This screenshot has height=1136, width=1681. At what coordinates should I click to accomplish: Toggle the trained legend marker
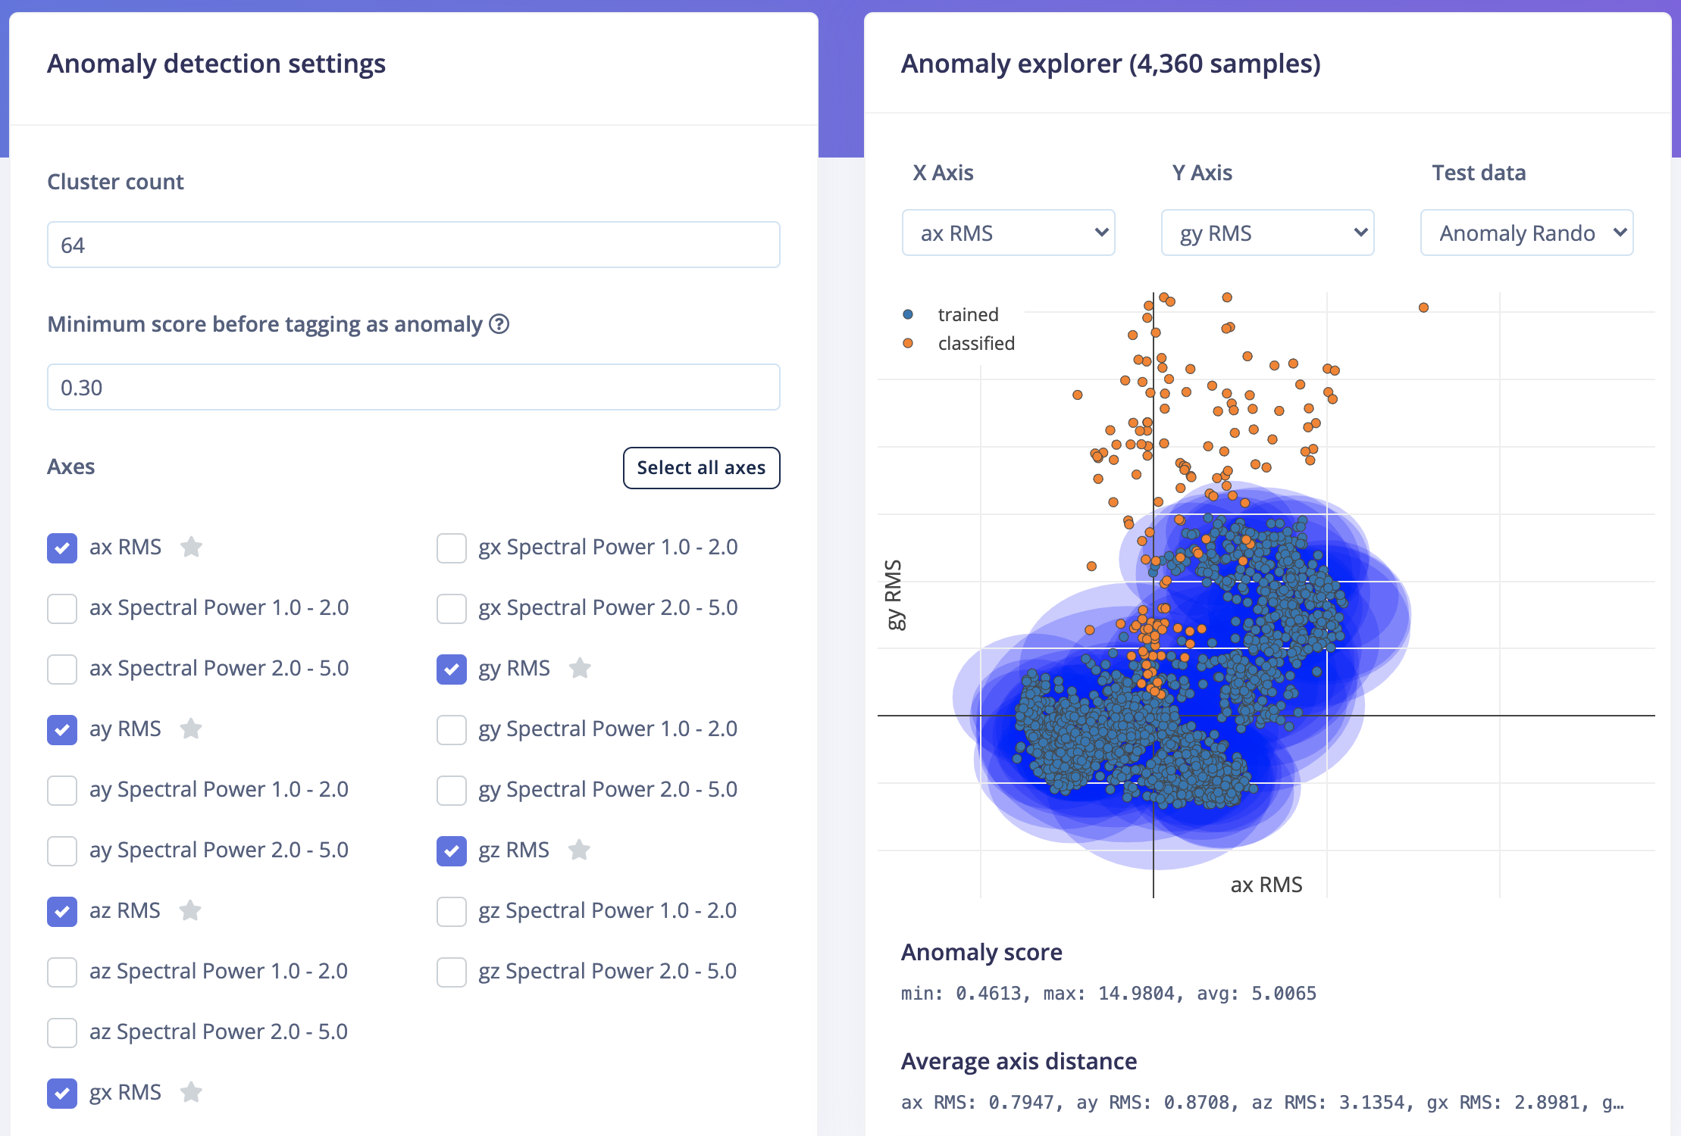[x=908, y=314]
